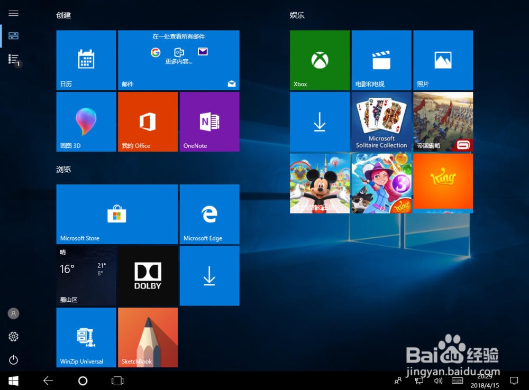Open the 我的 Office tile
The height and width of the screenshot is (390, 529).
[x=148, y=122]
